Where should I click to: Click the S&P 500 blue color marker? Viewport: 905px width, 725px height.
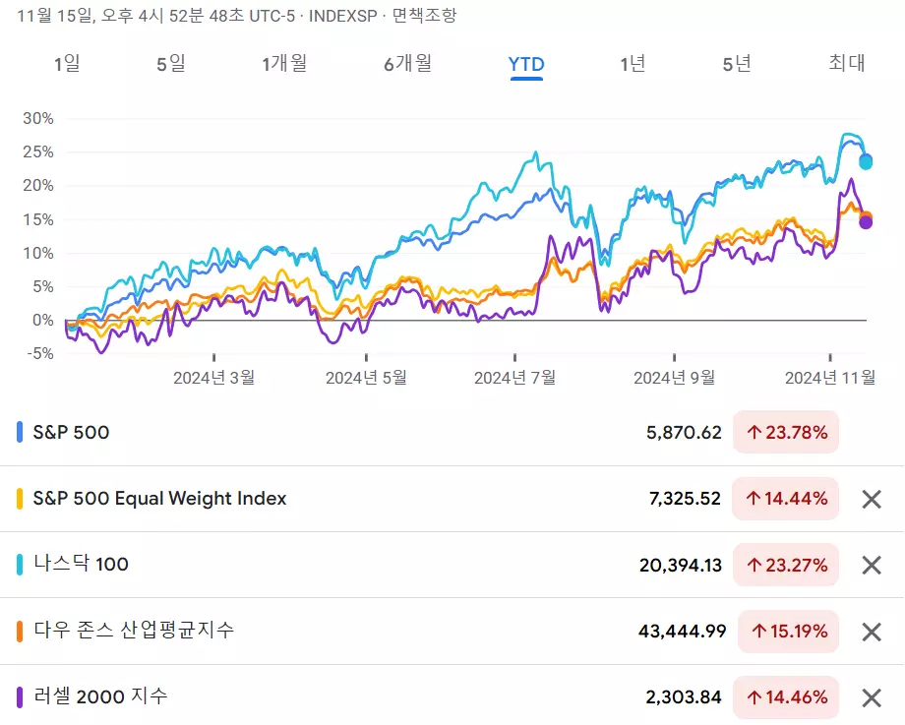click(x=20, y=433)
